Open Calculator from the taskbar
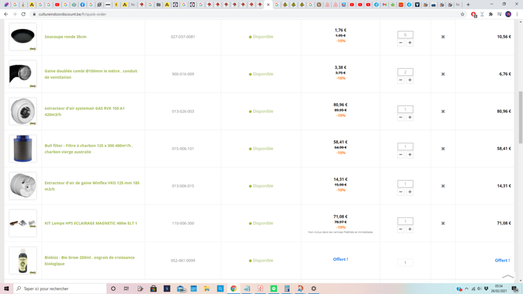This screenshot has width=523, height=294. tap(287, 289)
